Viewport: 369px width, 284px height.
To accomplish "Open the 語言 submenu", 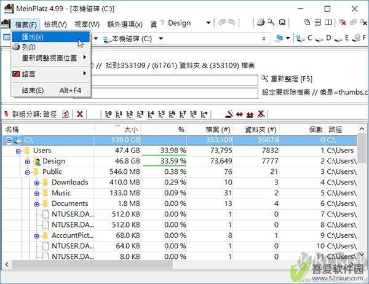I will click(x=51, y=74).
